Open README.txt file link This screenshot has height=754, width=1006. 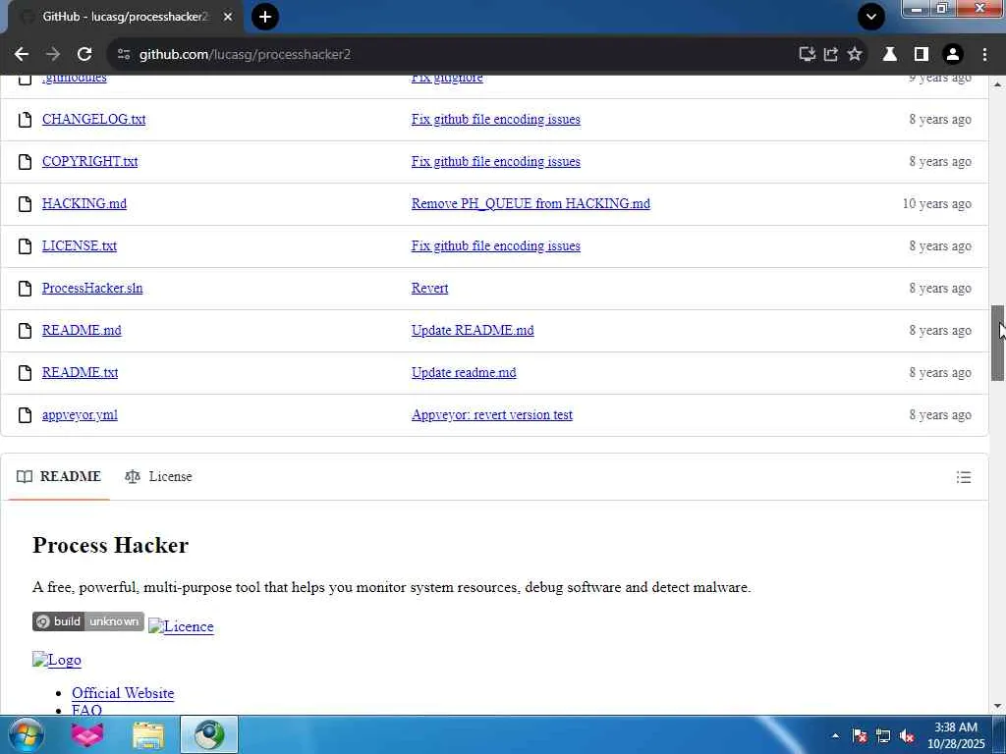[x=81, y=373]
